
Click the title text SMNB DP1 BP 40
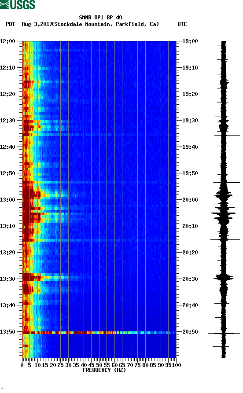click(x=100, y=18)
